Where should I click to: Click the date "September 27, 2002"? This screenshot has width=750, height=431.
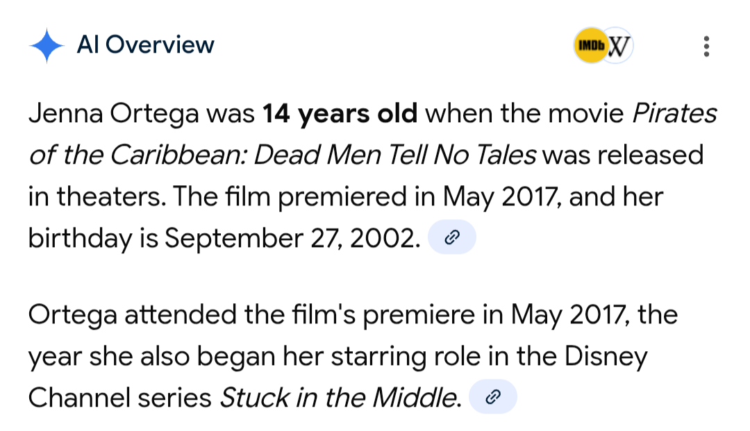[292, 238]
